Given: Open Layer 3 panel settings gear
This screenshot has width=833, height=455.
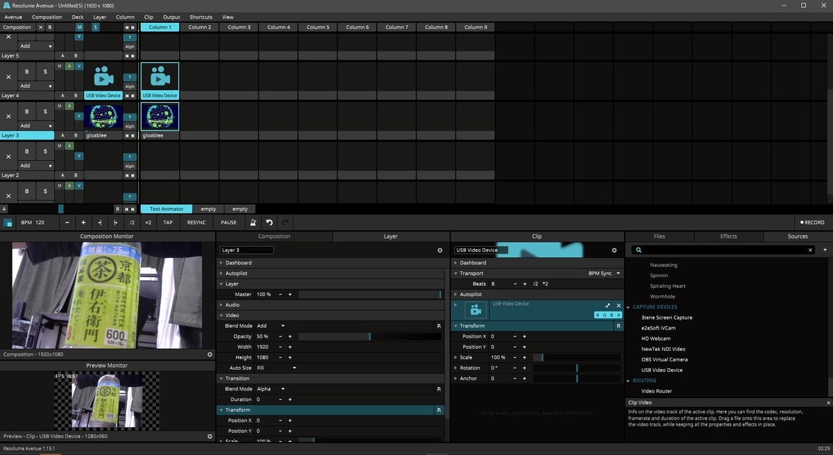Looking at the screenshot, I should (439, 250).
